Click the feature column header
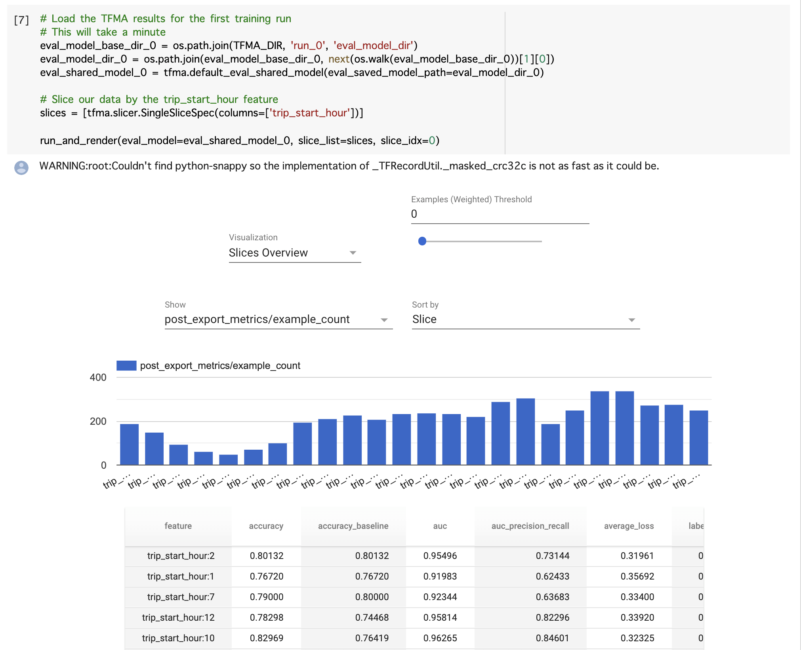The width and height of the screenshot is (801, 650). (x=178, y=526)
